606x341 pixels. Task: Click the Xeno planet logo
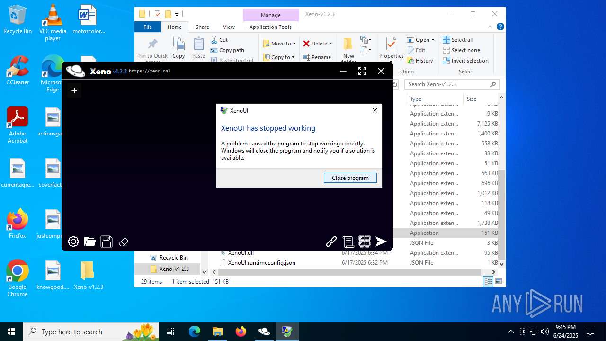tap(76, 71)
